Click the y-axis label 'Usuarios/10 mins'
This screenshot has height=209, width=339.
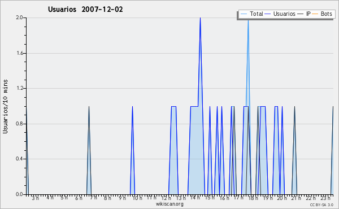pos(5,106)
